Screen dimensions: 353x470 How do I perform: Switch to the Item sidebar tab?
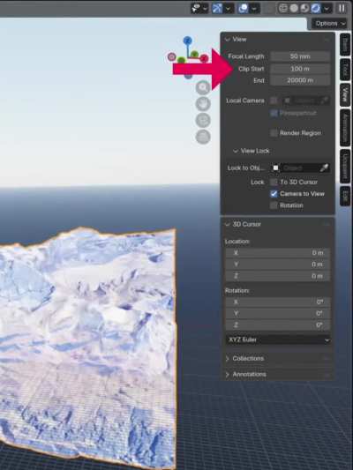point(345,44)
